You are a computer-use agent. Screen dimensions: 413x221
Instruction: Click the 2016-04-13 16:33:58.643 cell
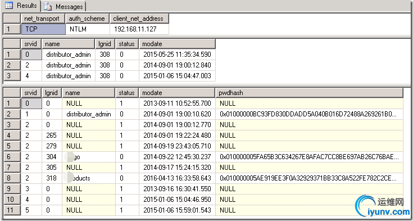tap(177, 178)
